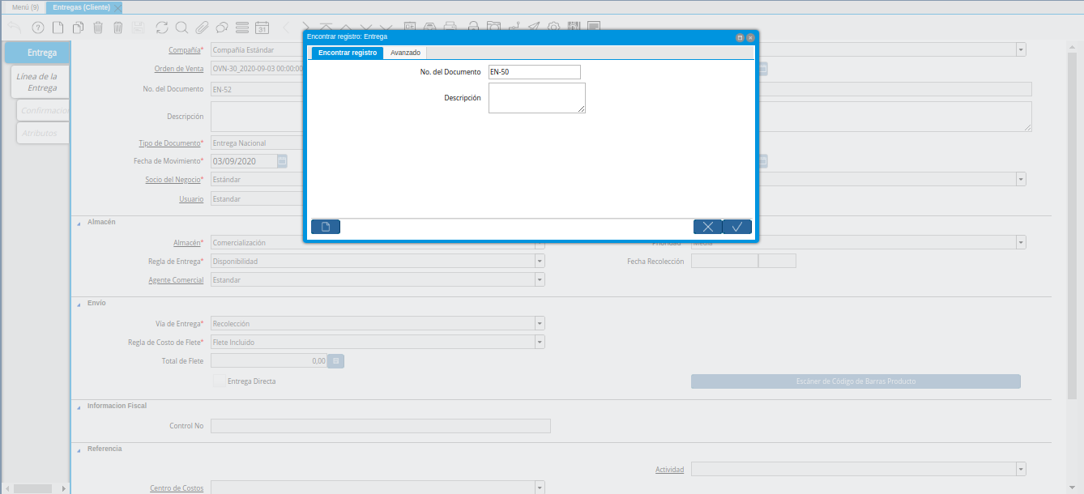Click the Save floppy disk toolbar icon
Screen dimensions: 1084x494
pyautogui.click(x=139, y=28)
